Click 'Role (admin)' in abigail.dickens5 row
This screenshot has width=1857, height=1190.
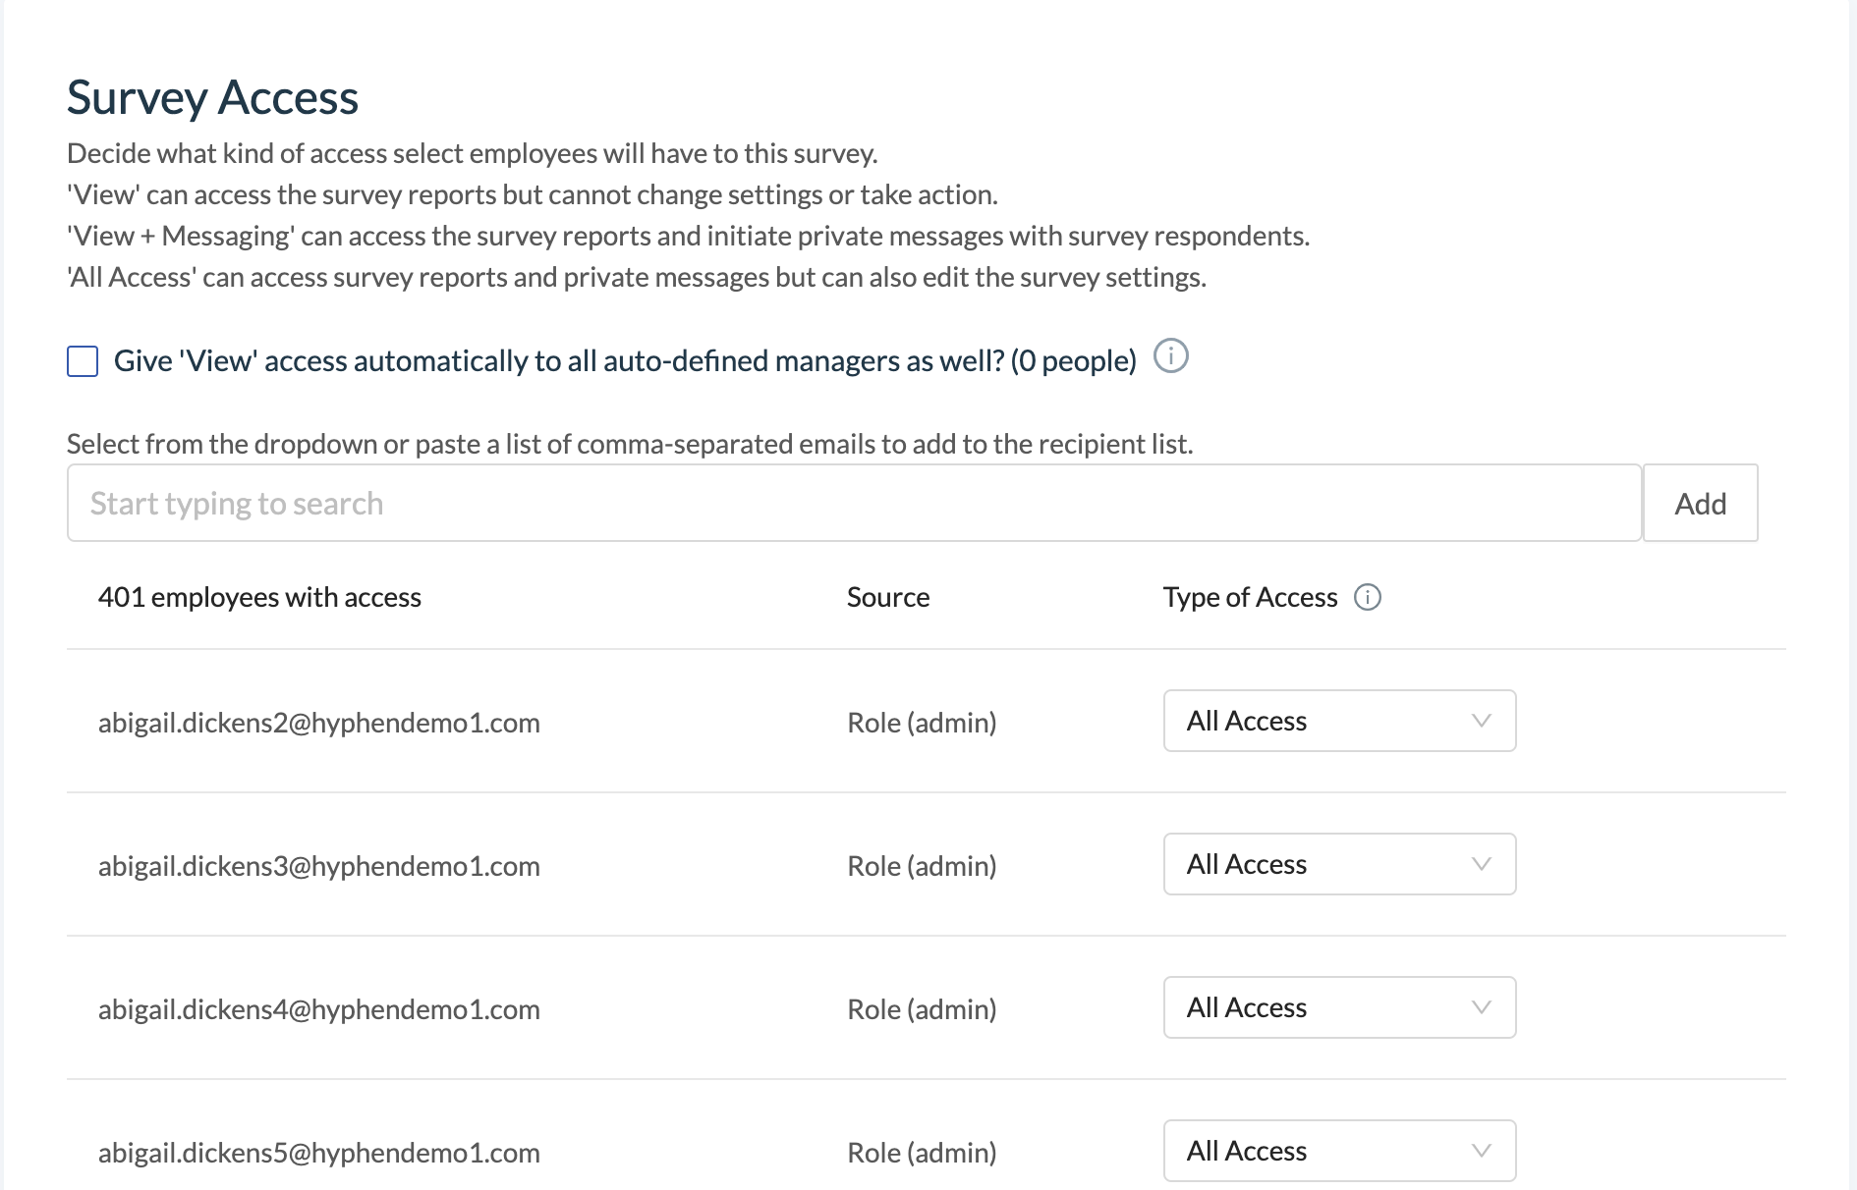922,1153
